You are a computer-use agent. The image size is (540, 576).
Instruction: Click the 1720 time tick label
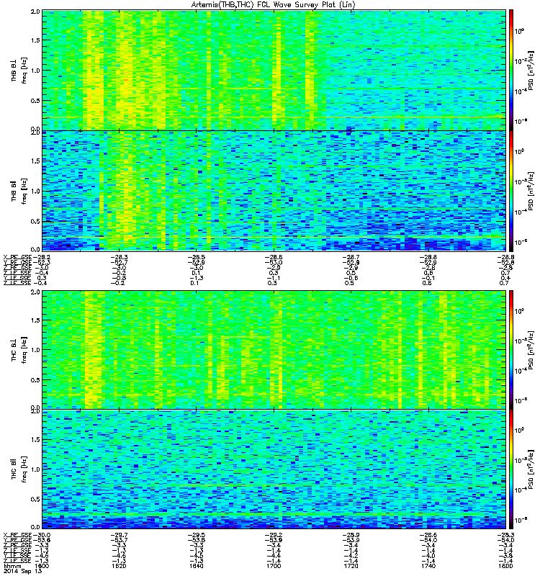[x=351, y=566]
